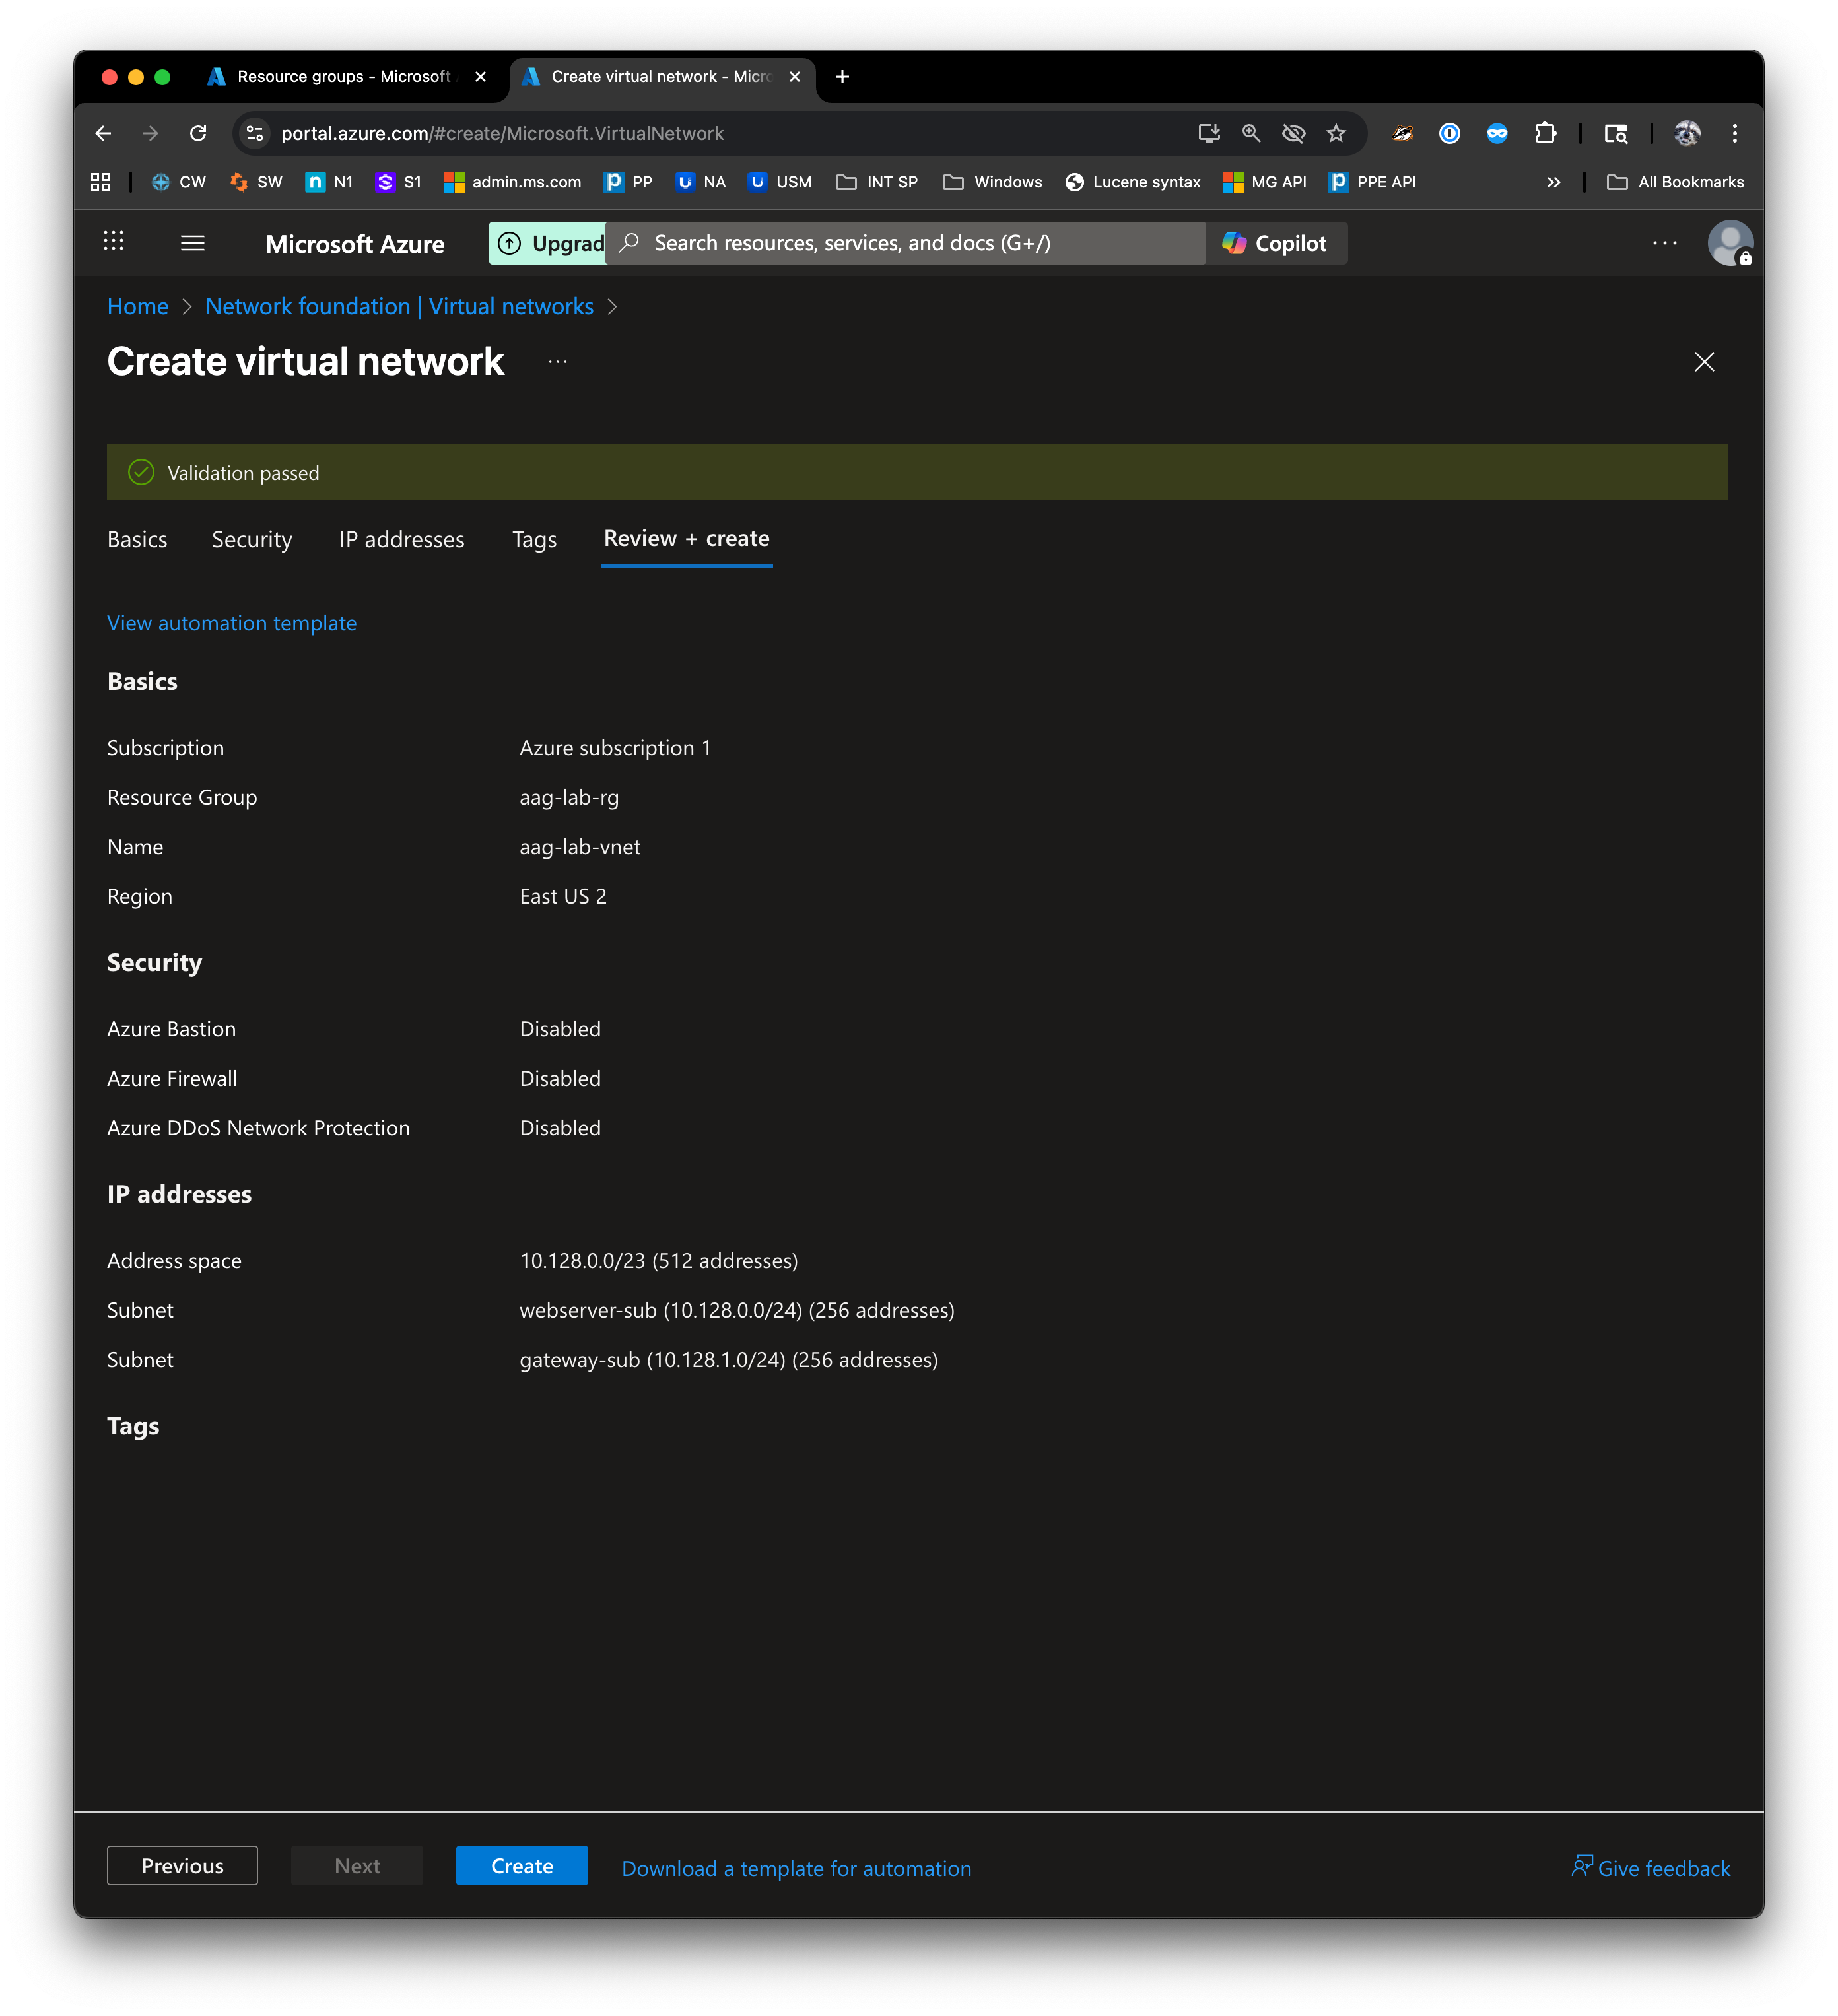The image size is (1838, 2016).
Task: Open the Azure portal hamburger menu
Action: pos(192,243)
